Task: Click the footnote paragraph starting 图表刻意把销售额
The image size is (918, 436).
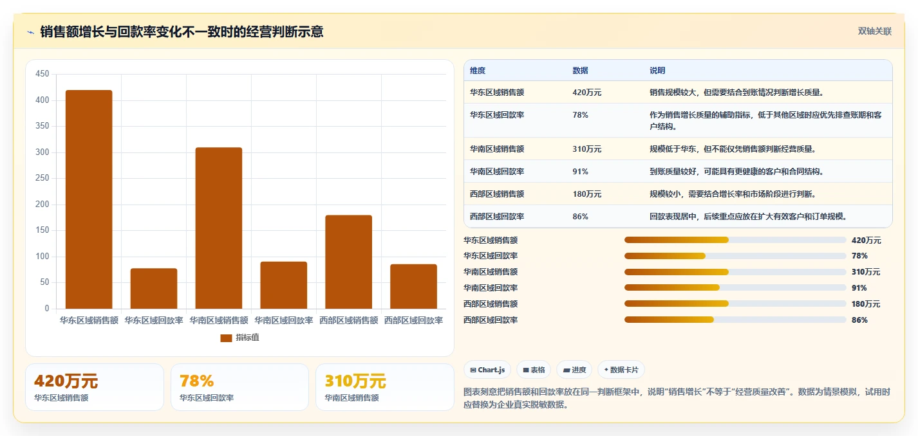Action: tap(677, 398)
